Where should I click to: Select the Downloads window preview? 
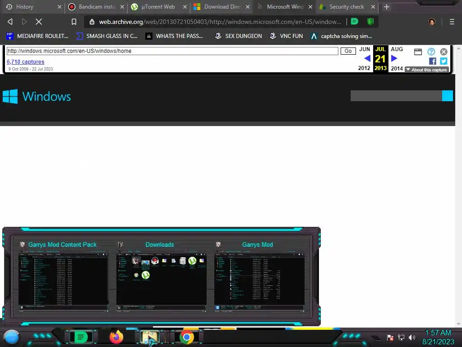(x=162, y=277)
